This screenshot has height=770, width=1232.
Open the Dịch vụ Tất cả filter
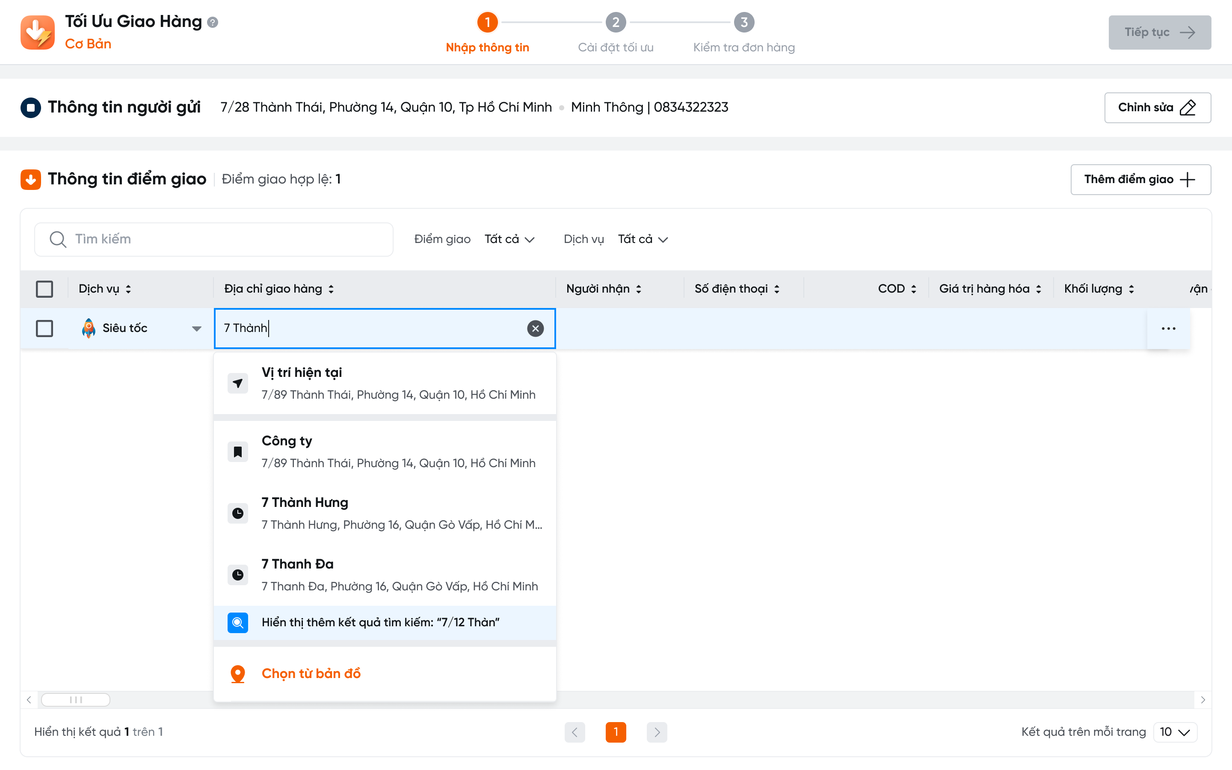click(643, 240)
